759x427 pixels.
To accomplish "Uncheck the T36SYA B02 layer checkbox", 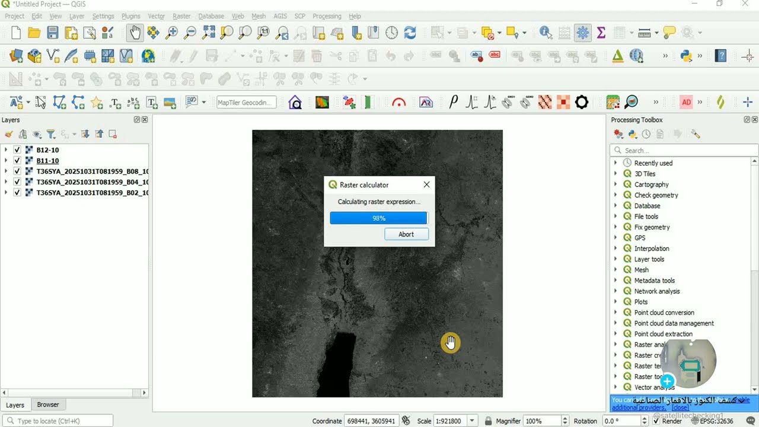I will pyautogui.click(x=17, y=193).
